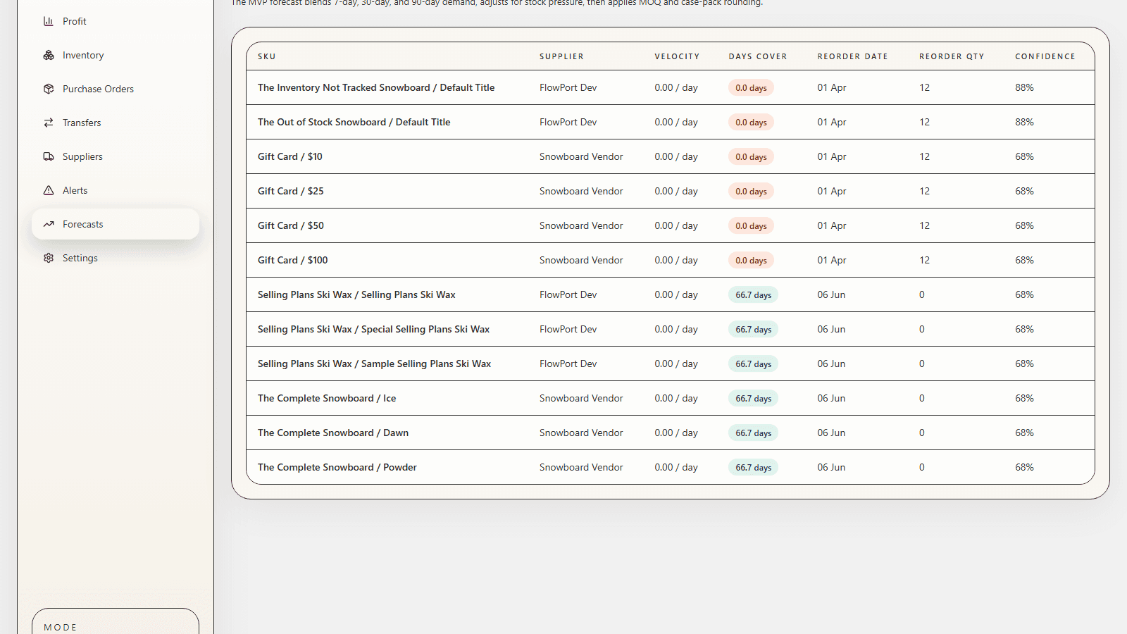1127x634 pixels.
Task: Click the Transfers arrows icon
Action: tap(49, 123)
